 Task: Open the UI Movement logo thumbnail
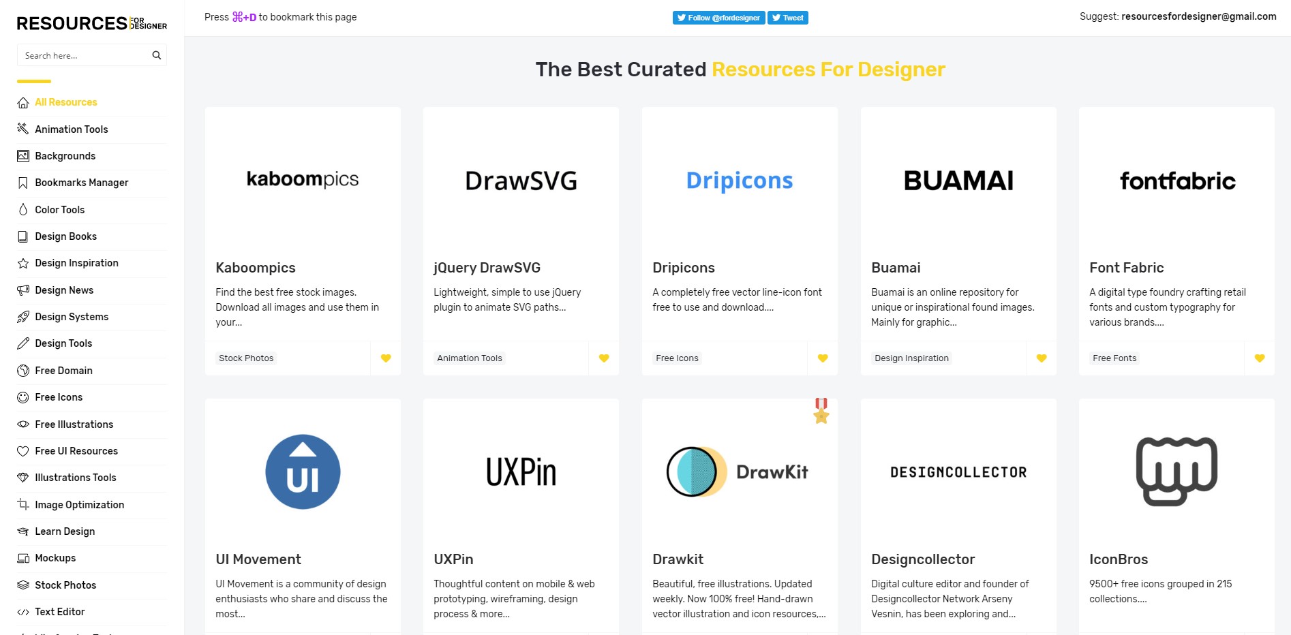coord(303,471)
